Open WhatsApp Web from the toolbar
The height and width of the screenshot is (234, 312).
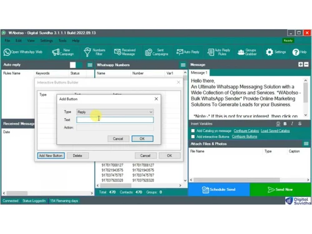[x=23, y=52]
